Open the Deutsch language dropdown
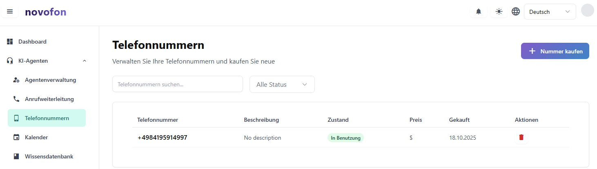Viewport: 597px width, 169px height. pyautogui.click(x=550, y=12)
